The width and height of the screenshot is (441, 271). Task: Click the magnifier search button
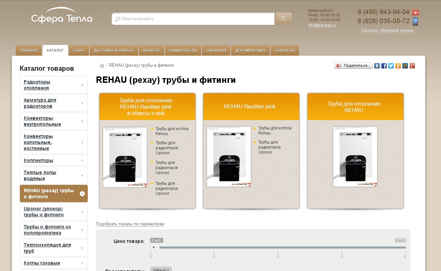[x=283, y=19]
